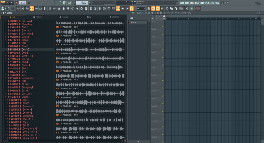
Task: Click the shopping cart icon
Action: click(x=192, y=9)
